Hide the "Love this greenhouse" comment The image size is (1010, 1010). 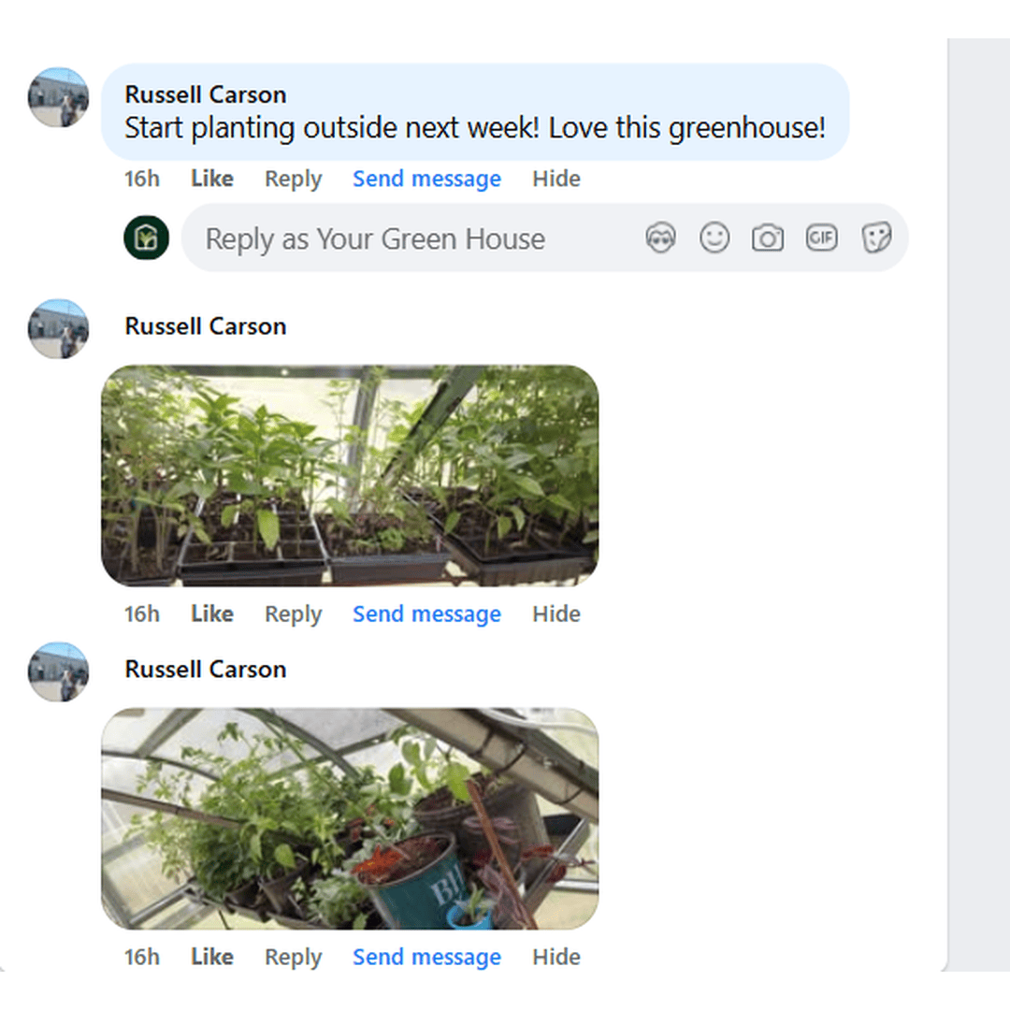[556, 179]
